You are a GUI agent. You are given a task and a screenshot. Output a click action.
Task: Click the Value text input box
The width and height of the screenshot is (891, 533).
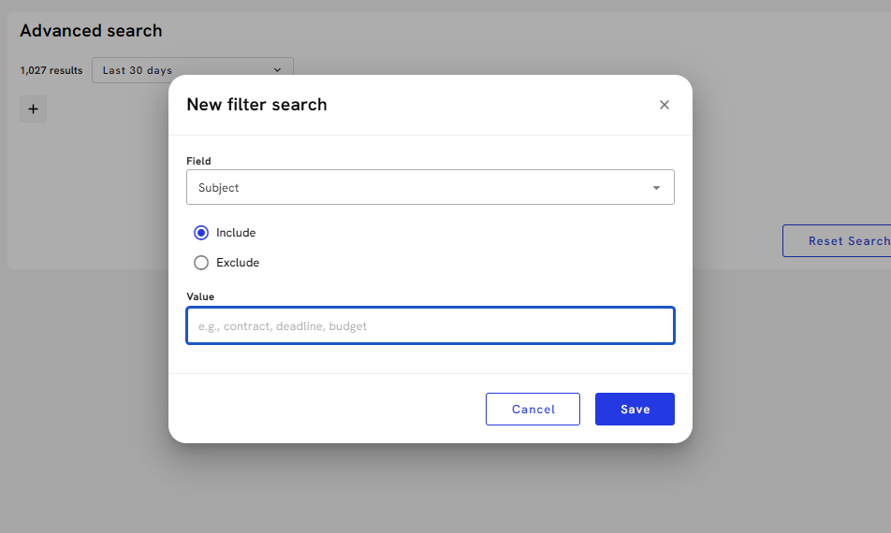tap(430, 326)
